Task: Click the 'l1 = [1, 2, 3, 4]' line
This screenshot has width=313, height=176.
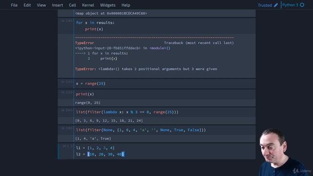Action: tap(95, 148)
